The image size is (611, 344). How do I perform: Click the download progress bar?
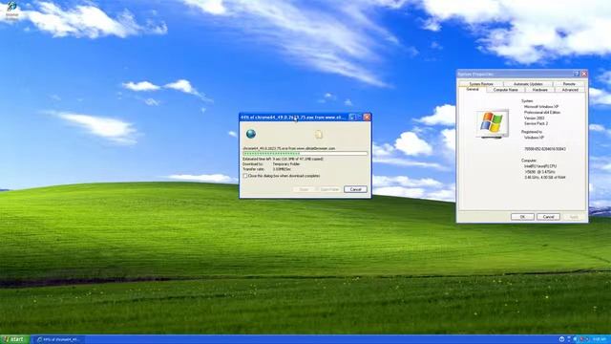pos(305,154)
